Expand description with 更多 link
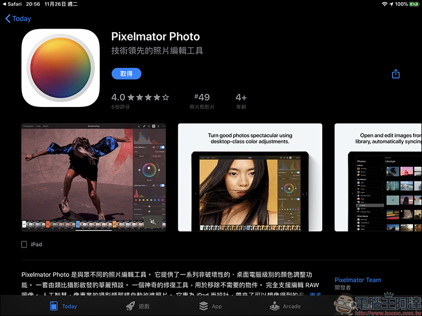The width and height of the screenshot is (422, 316). [x=315, y=294]
